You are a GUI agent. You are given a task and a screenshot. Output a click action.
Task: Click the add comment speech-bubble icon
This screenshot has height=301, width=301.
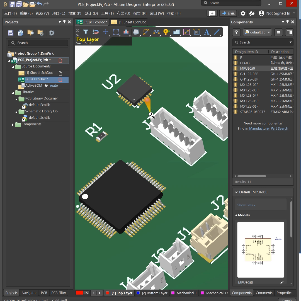[x=212, y=13]
